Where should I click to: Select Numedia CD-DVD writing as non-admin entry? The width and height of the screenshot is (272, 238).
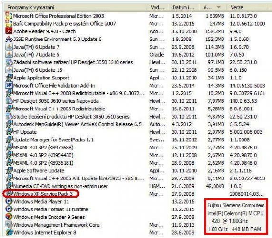click(x=136, y=186)
